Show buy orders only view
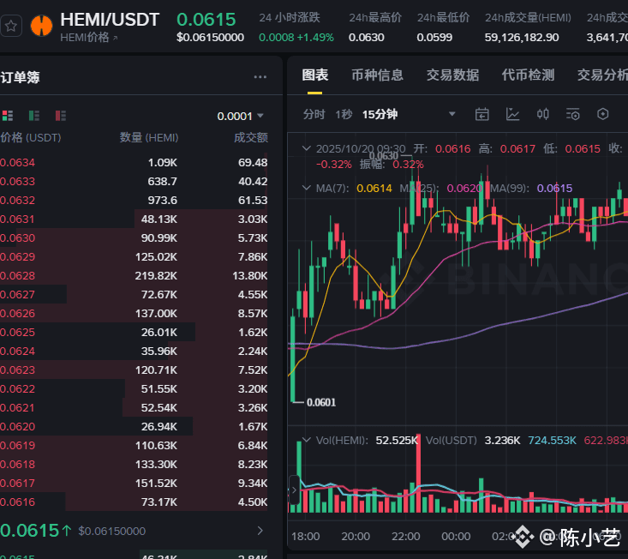The image size is (628, 559). pyautogui.click(x=34, y=116)
